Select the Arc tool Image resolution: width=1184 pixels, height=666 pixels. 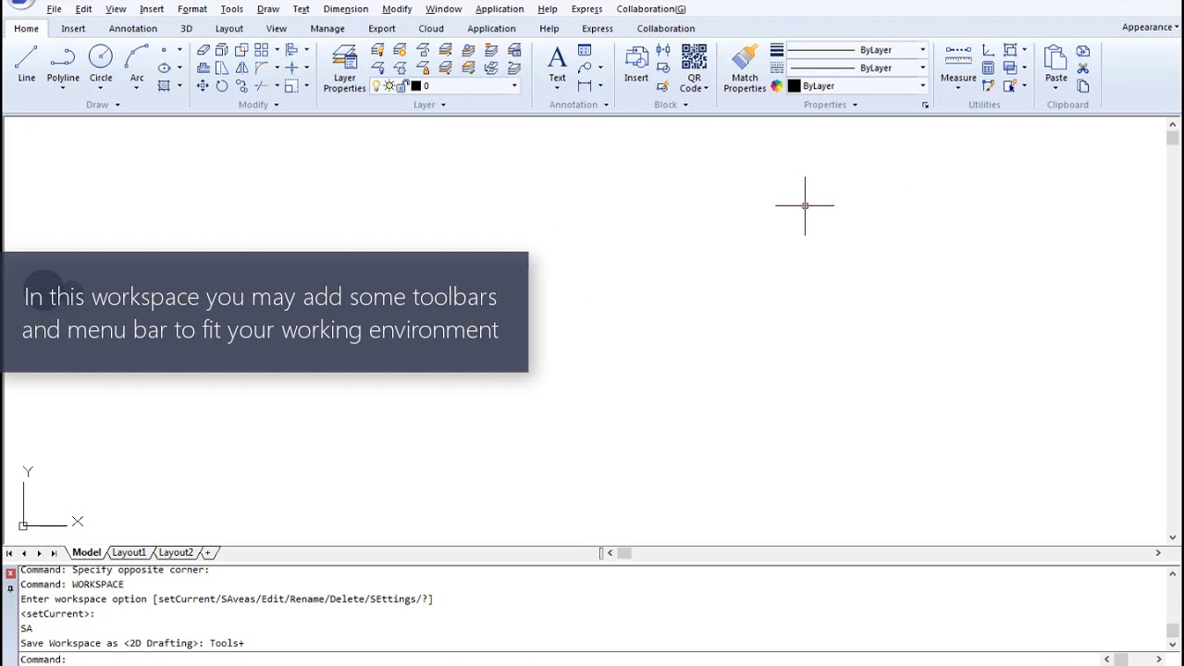(137, 64)
